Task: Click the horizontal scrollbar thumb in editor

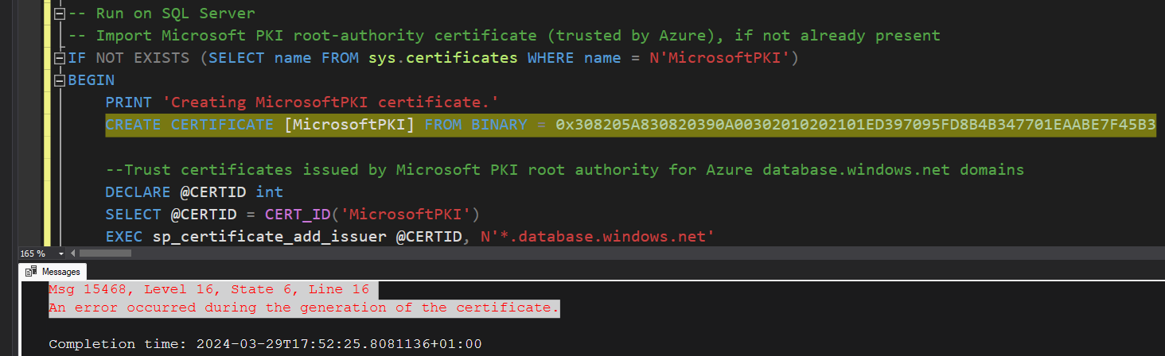Action: (x=105, y=253)
